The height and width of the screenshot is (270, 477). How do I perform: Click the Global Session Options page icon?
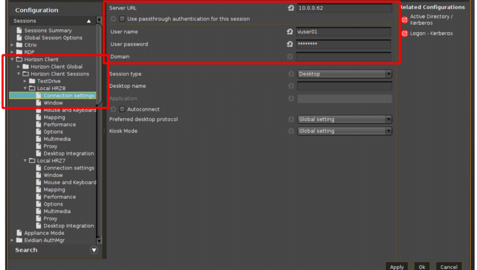click(x=19, y=37)
